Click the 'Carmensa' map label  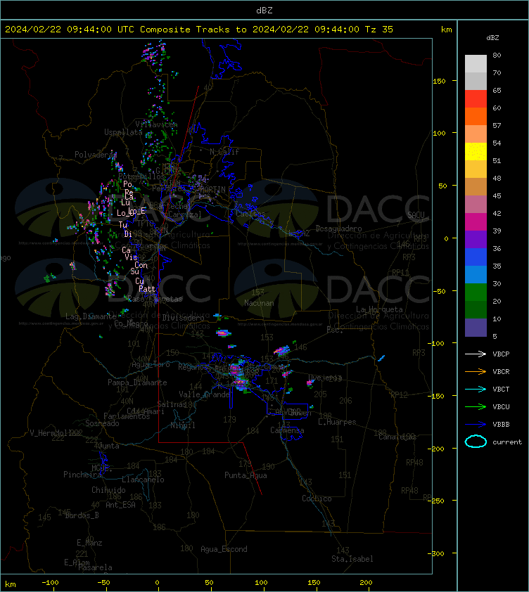287,430
